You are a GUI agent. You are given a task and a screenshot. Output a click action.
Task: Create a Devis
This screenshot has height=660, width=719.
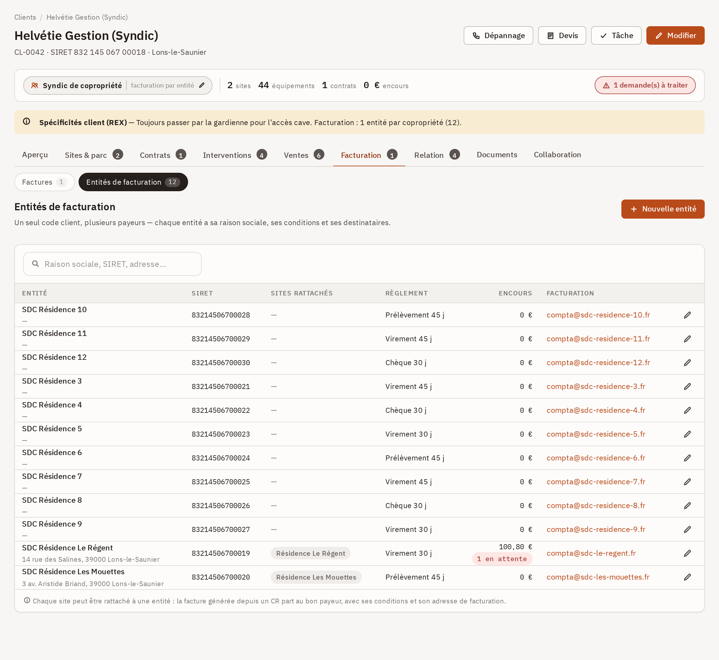point(562,35)
